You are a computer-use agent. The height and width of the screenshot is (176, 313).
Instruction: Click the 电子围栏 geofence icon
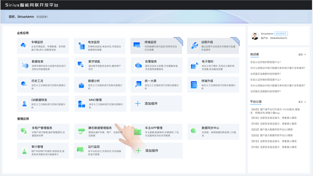pyautogui.click(x=194, y=65)
